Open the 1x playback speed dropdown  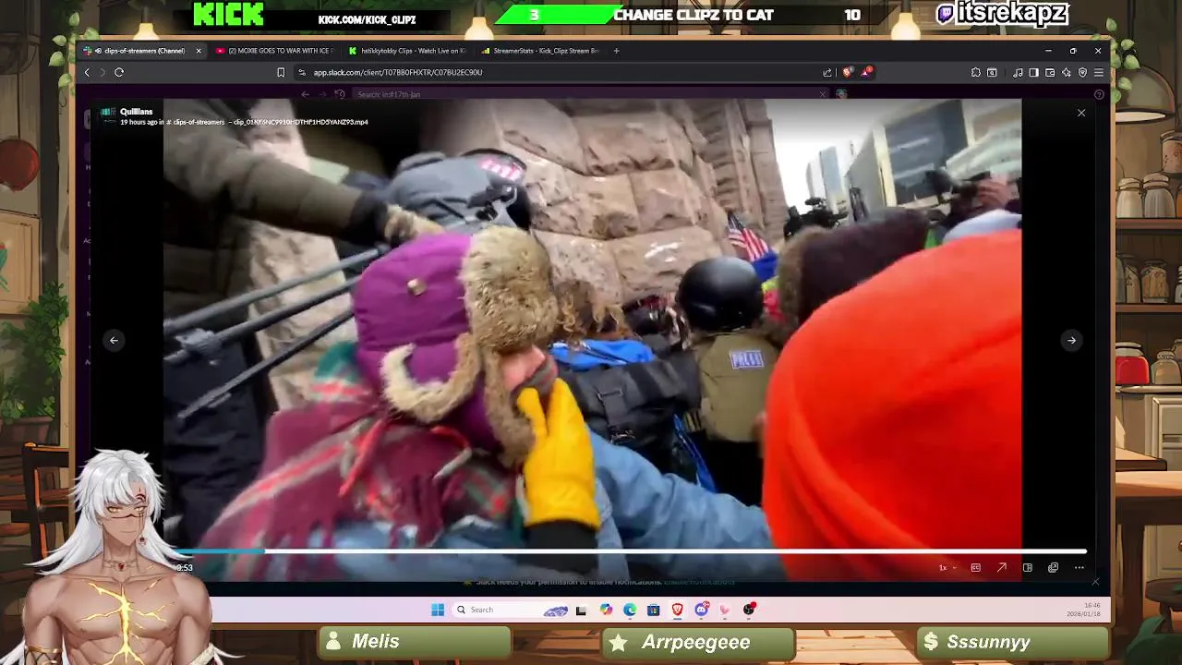tap(947, 568)
